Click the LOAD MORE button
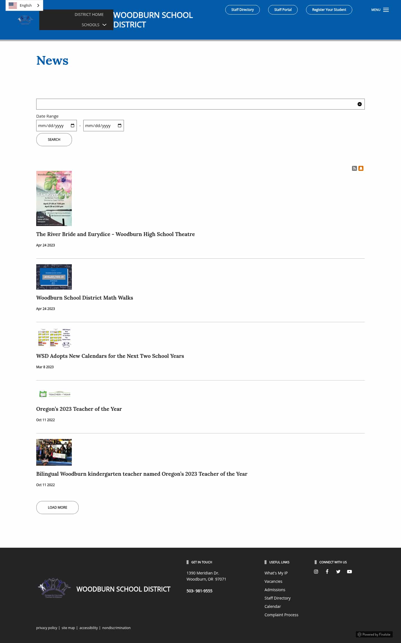Screen dimensions: 401x643 click(57, 508)
